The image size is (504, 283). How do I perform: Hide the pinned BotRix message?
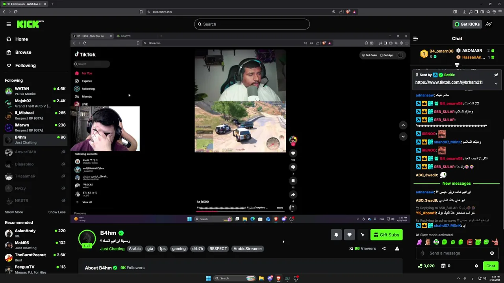click(496, 75)
